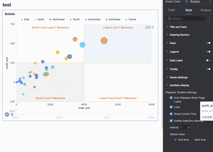Toggle the Center legend item

[131, 19]
